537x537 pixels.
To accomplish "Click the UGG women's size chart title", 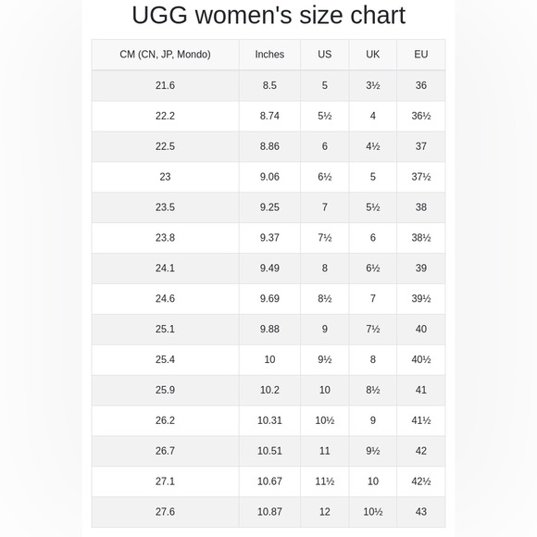I will (x=268, y=15).
